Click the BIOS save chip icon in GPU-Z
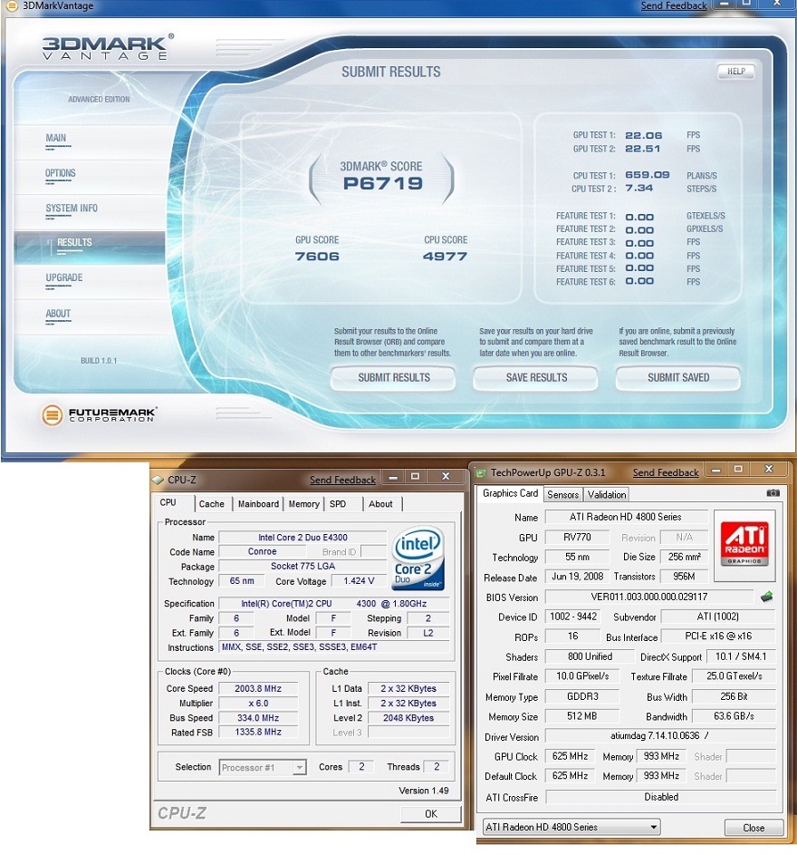The width and height of the screenshot is (797, 855). (766, 597)
